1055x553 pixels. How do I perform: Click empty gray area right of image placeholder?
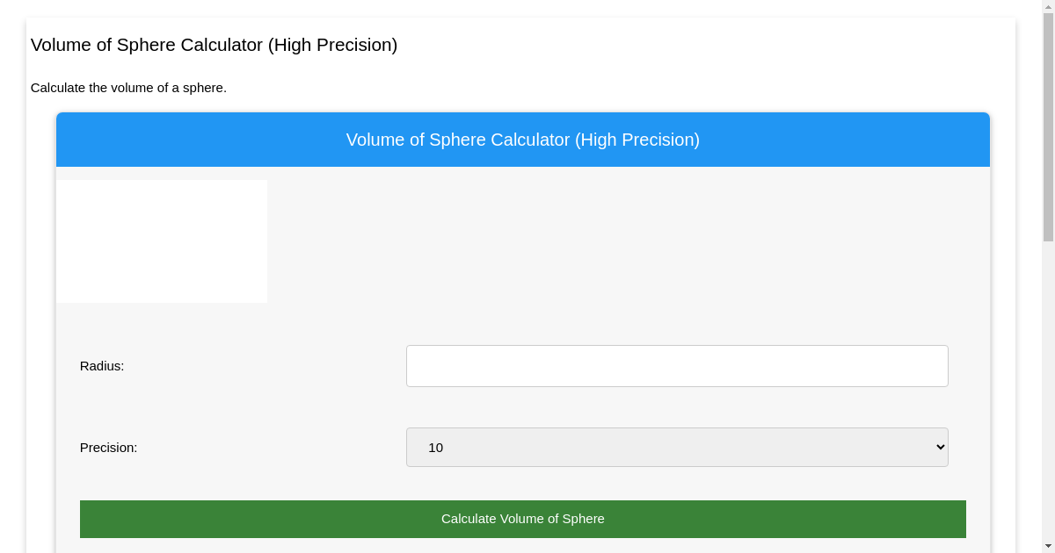click(615, 241)
